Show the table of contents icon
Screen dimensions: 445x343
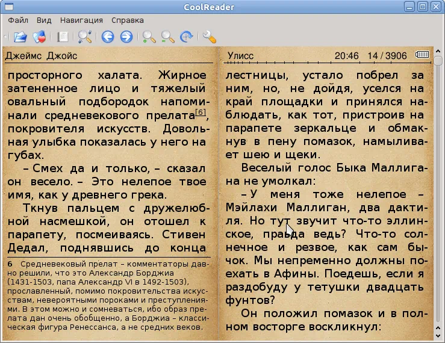point(62,37)
